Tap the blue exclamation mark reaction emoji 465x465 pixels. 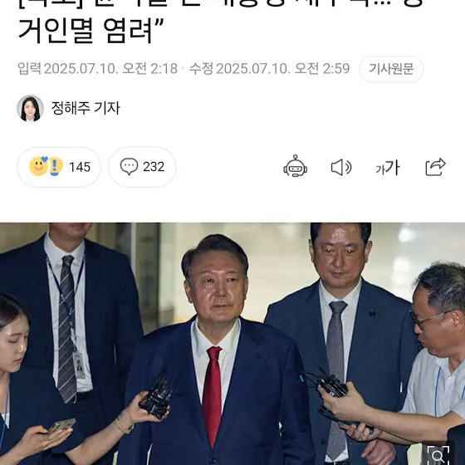[55, 166]
